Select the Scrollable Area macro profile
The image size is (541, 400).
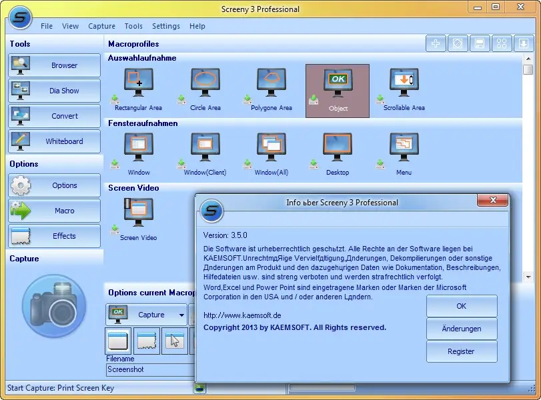coord(404,89)
